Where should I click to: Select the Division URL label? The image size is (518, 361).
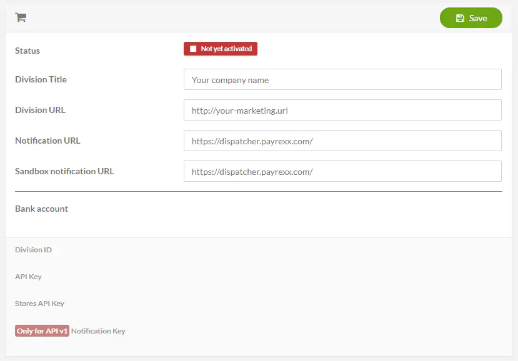(x=40, y=110)
